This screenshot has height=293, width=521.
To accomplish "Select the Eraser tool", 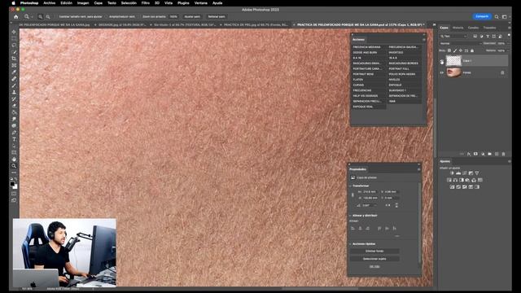I will coord(14,106).
